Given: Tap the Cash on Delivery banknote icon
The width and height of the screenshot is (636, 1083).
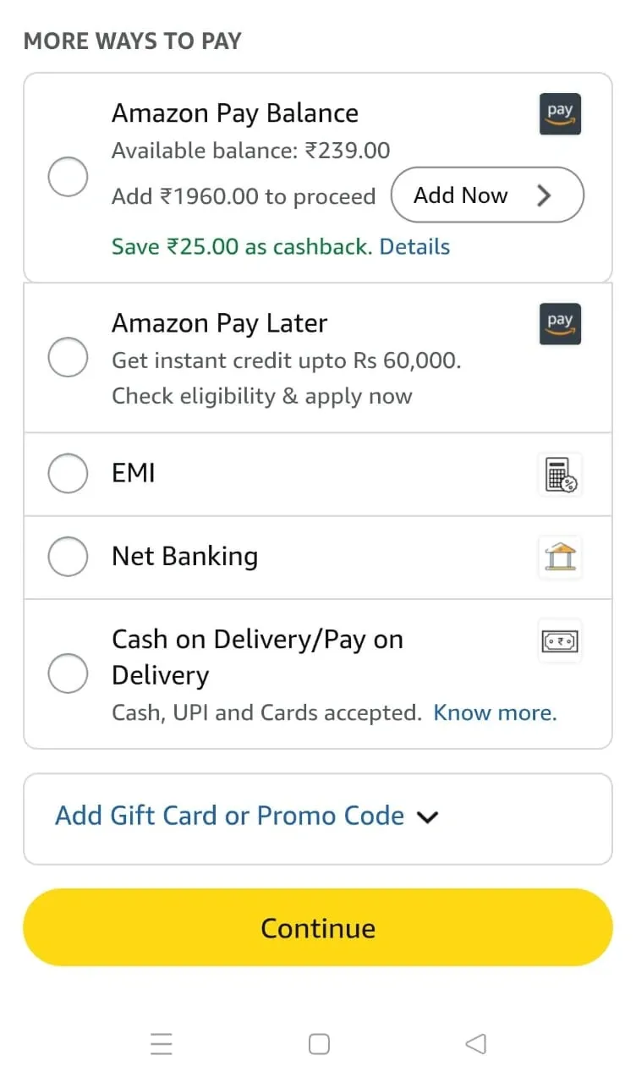Looking at the screenshot, I should (x=560, y=642).
